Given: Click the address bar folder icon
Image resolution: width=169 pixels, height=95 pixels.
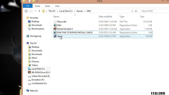Looking at the screenshot, I should 43,11.
